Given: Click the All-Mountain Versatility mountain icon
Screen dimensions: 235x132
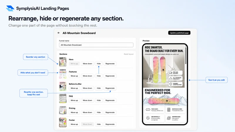Looking at the screenshot, I should pyautogui.click(x=171, y=78).
